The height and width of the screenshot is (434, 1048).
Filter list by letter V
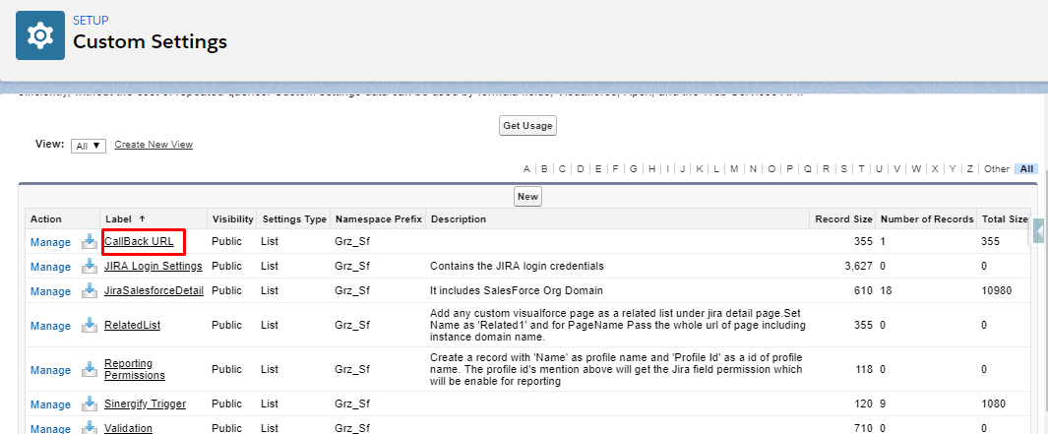(x=896, y=169)
